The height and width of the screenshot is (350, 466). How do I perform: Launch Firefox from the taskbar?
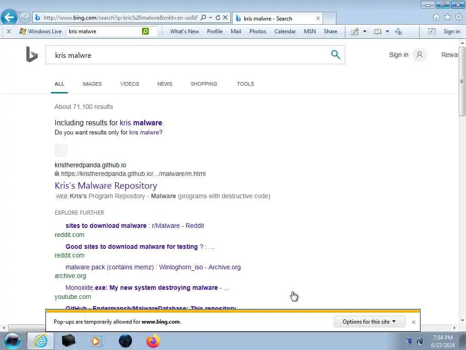pyautogui.click(x=153, y=341)
